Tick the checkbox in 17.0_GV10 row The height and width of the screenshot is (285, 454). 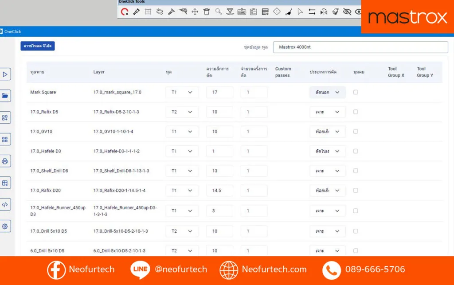click(356, 132)
